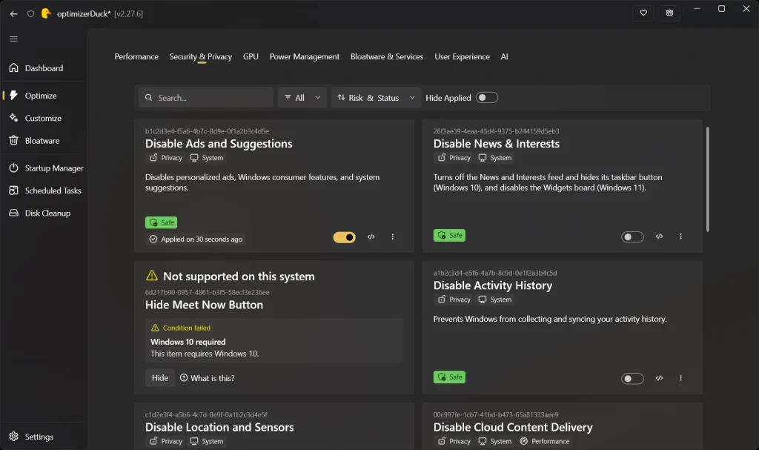This screenshot has width=759, height=450.
Task: Click the Windows 10 required message
Action: click(x=188, y=342)
